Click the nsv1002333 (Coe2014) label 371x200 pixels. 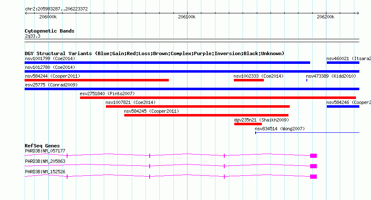coord(258,76)
